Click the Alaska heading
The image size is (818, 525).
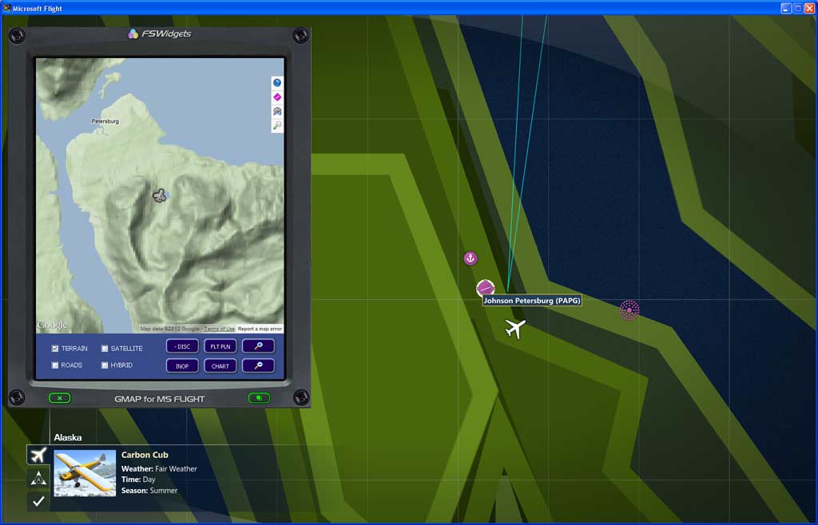click(x=68, y=437)
